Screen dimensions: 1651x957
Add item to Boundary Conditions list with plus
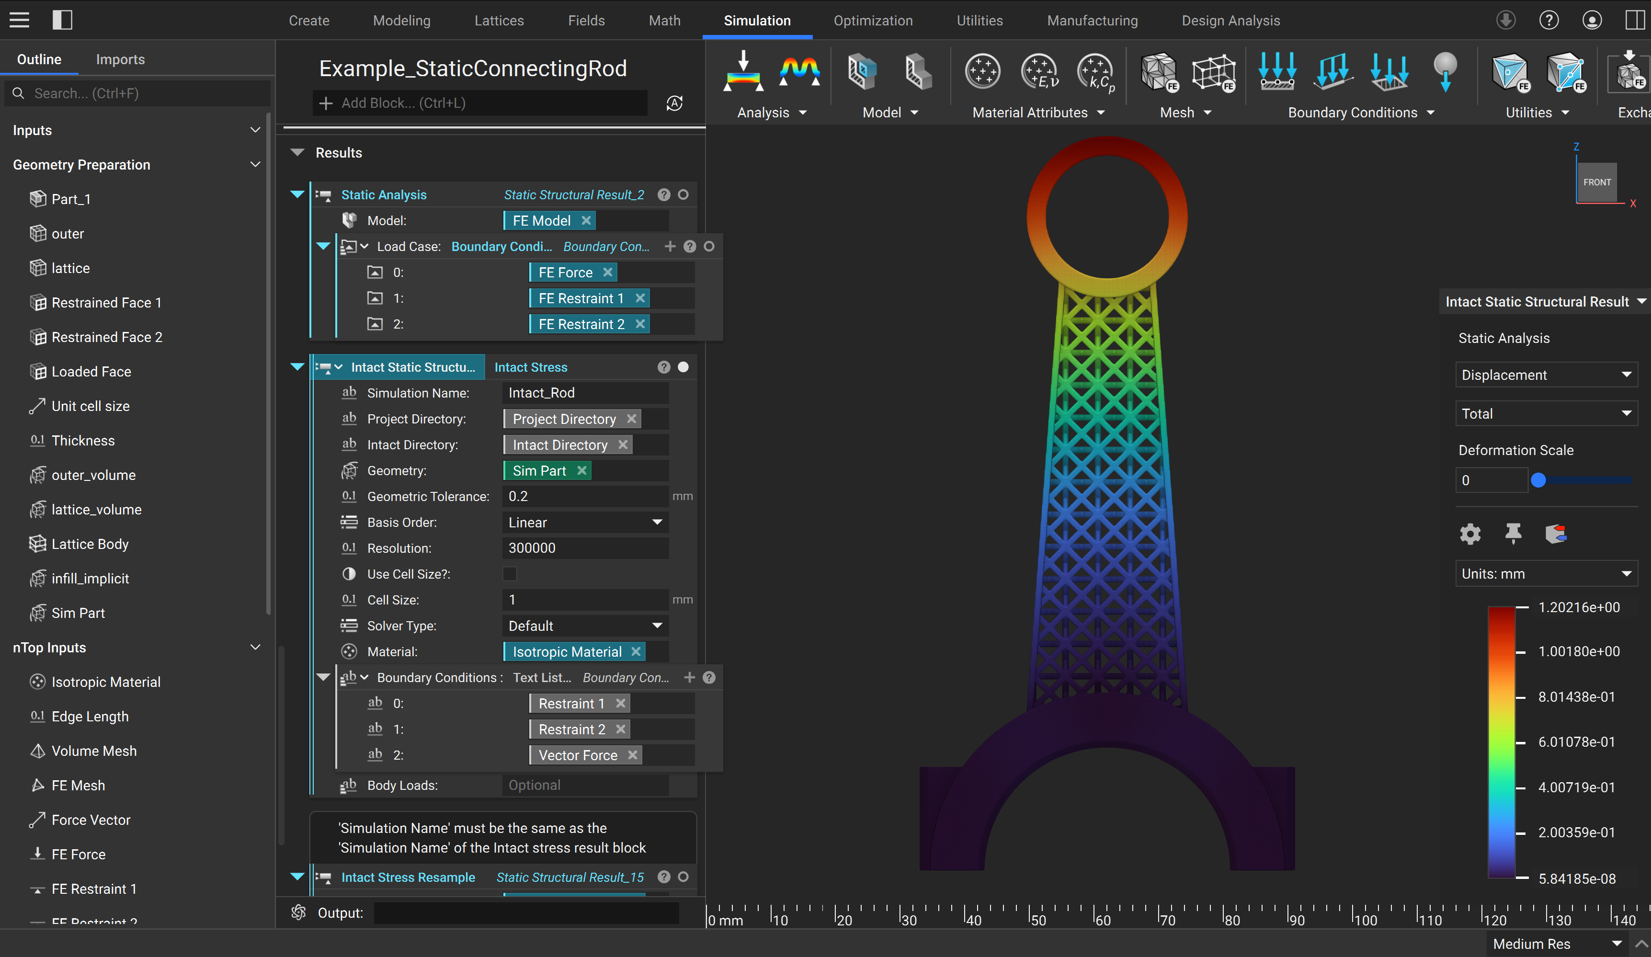coord(689,677)
